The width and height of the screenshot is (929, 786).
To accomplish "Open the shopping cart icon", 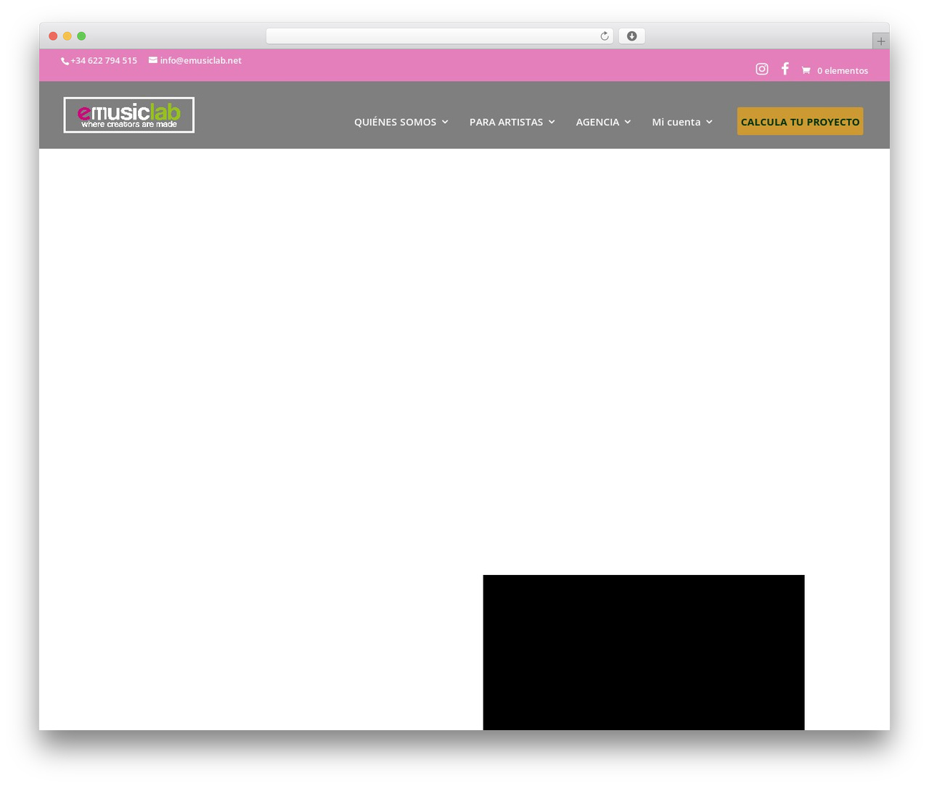I will coord(806,70).
